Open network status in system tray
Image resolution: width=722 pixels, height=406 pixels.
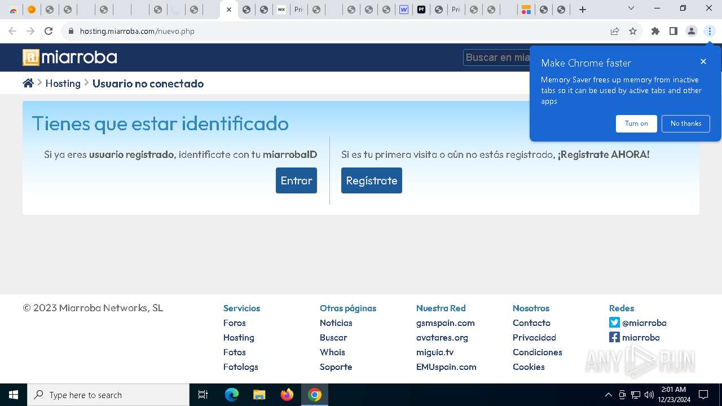(636, 395)
